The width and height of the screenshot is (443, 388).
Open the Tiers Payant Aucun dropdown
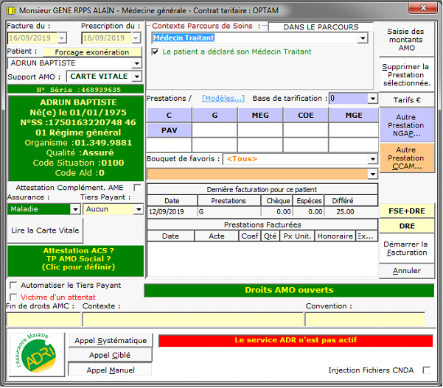(138, 209)
